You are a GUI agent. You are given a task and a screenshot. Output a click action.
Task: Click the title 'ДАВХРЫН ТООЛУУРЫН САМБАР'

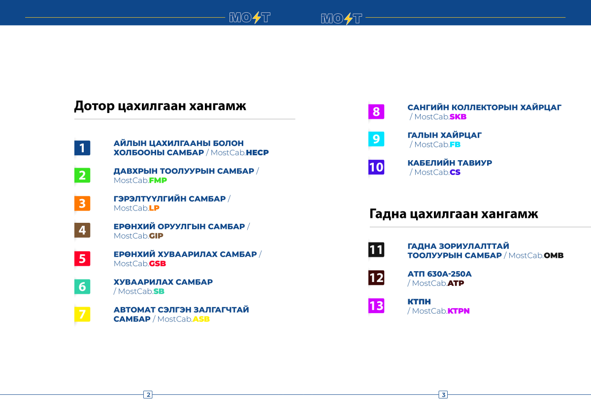point(184,171)
